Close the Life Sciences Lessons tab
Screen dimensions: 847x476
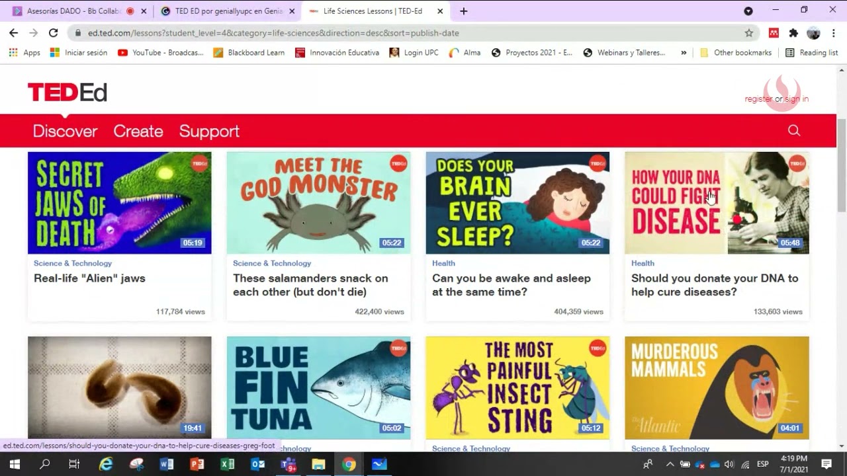pos(440,11)
